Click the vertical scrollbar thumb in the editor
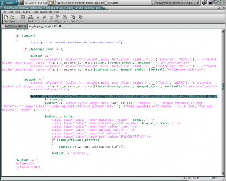This screenshot has height=181, width=226. tap(223, 87)
